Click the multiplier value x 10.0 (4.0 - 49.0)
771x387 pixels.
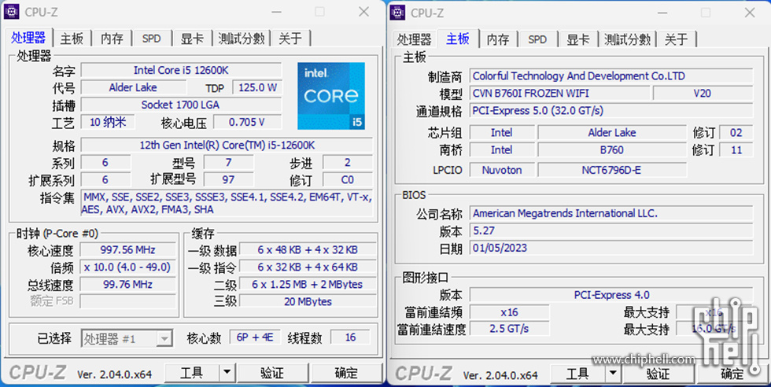(127, 267)
